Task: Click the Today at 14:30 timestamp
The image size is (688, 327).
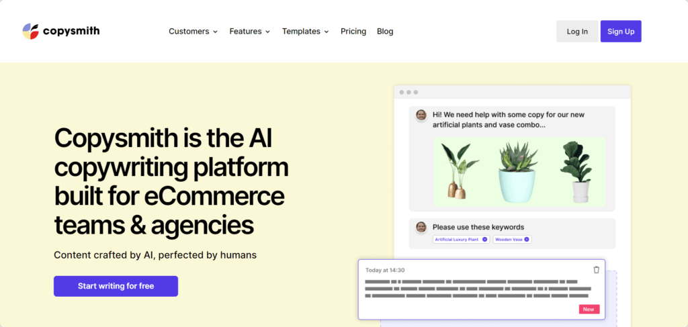Action: pyautogui.click(x=385, y=271)
